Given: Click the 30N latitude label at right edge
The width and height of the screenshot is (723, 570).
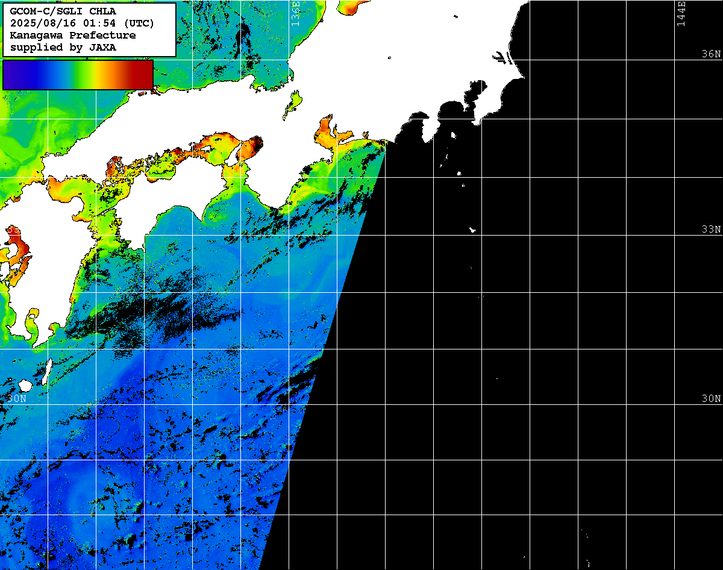Looking at the screenshot, I should tap(711, 399).
